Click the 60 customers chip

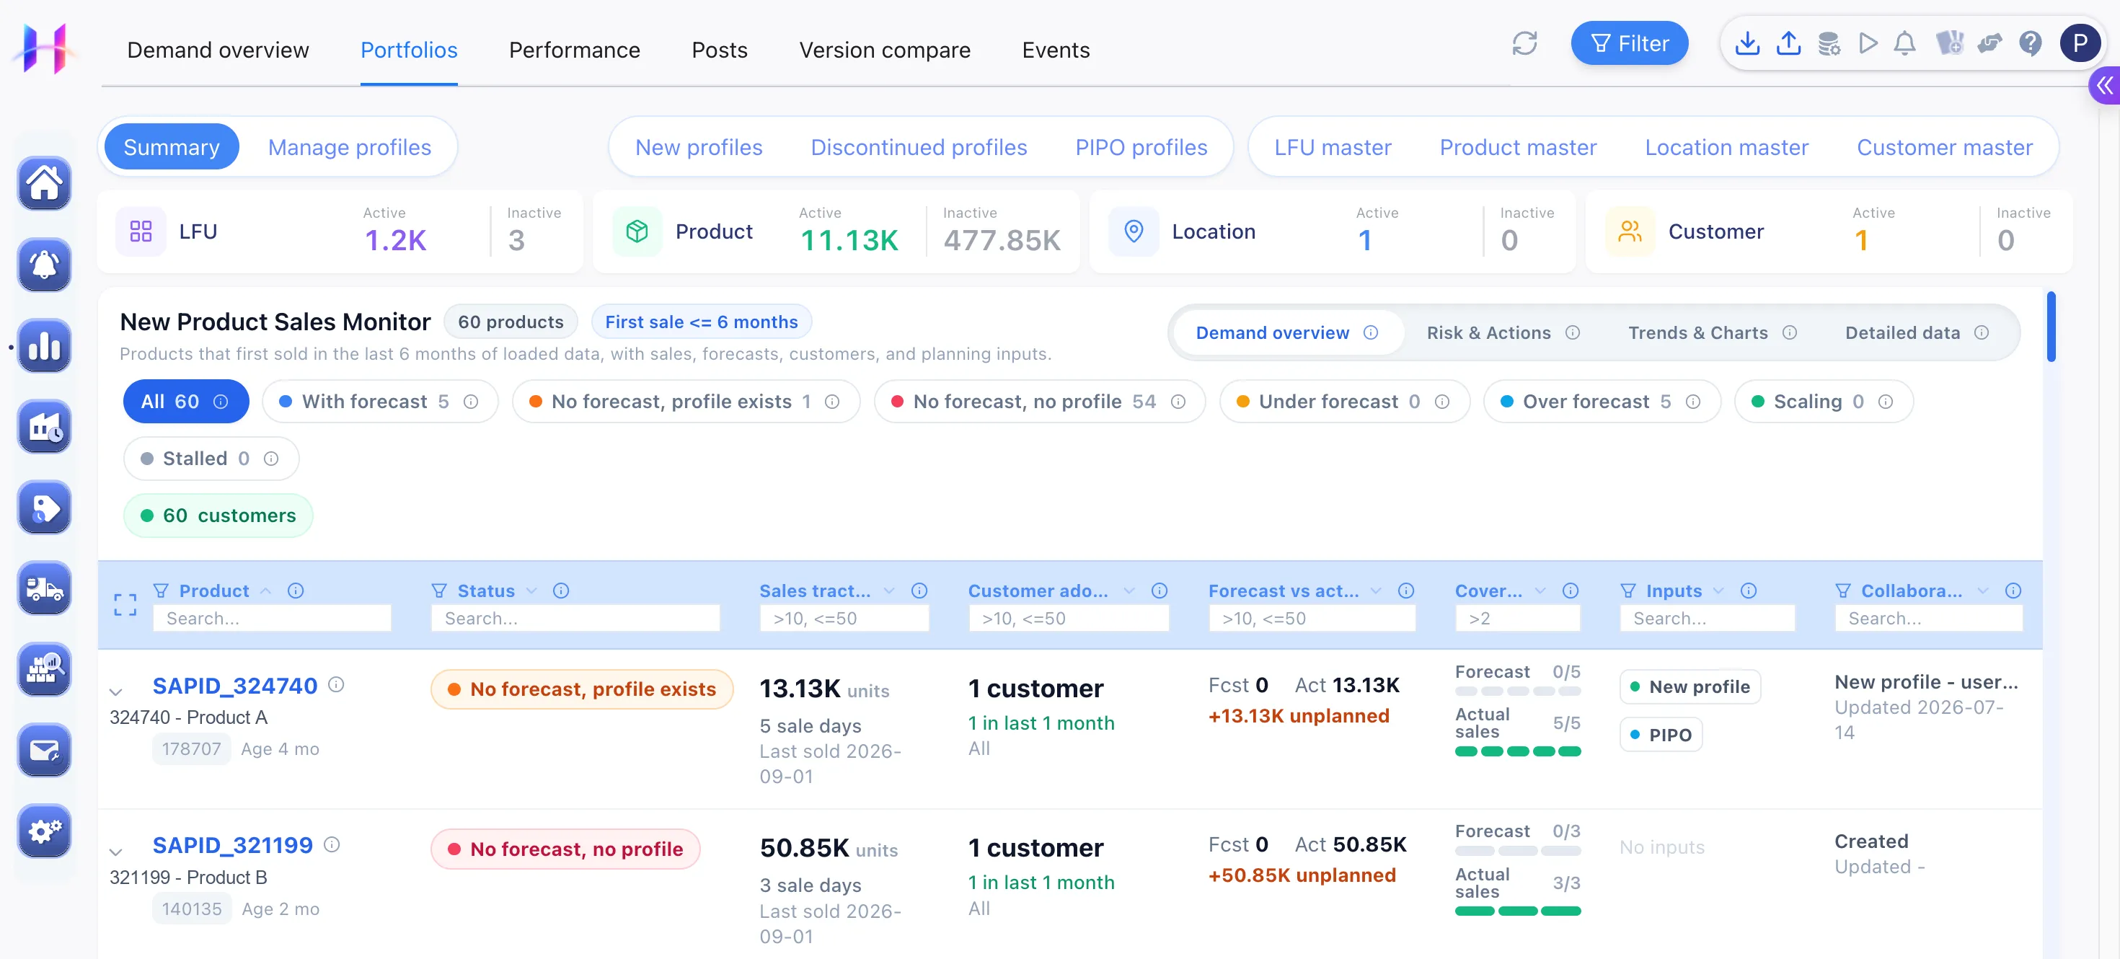pos(218,516)
